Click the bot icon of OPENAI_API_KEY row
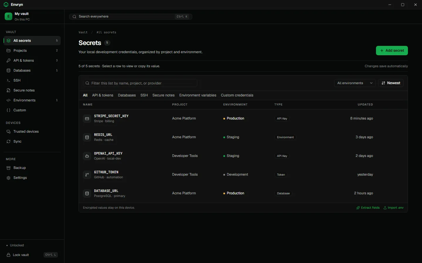 point(87,156)
